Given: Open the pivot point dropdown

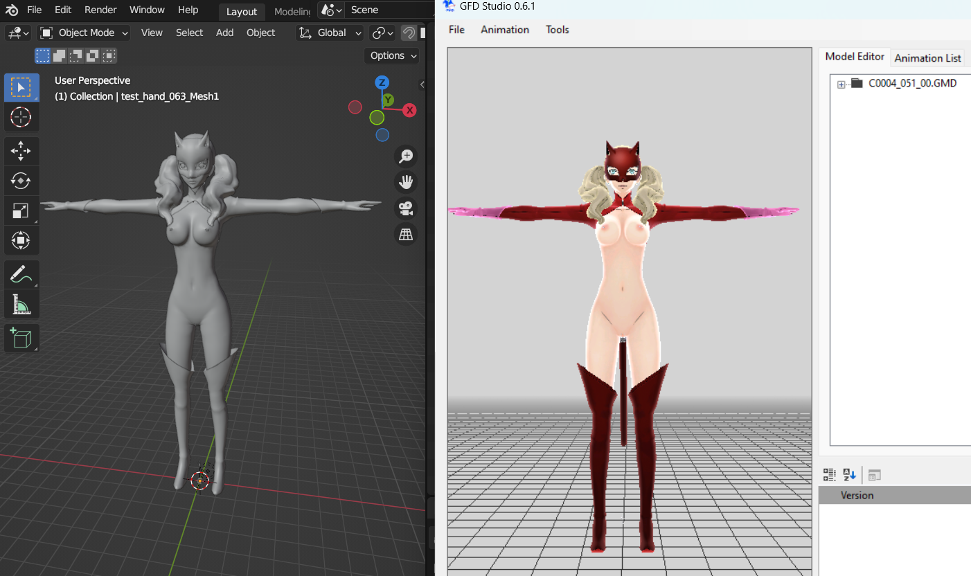Looking at the screenshot, I should (382, 33).
